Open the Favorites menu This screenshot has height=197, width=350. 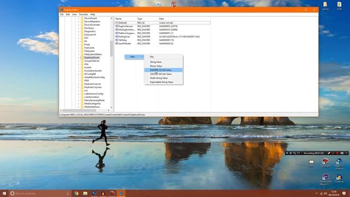point(84,14)
